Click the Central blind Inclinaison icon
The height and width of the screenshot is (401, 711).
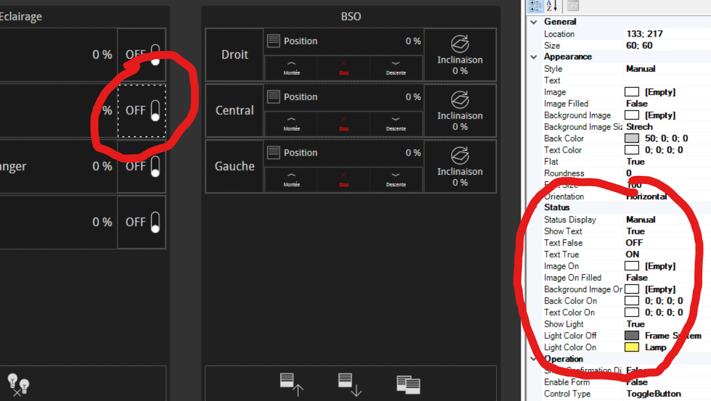coord(460,100)
